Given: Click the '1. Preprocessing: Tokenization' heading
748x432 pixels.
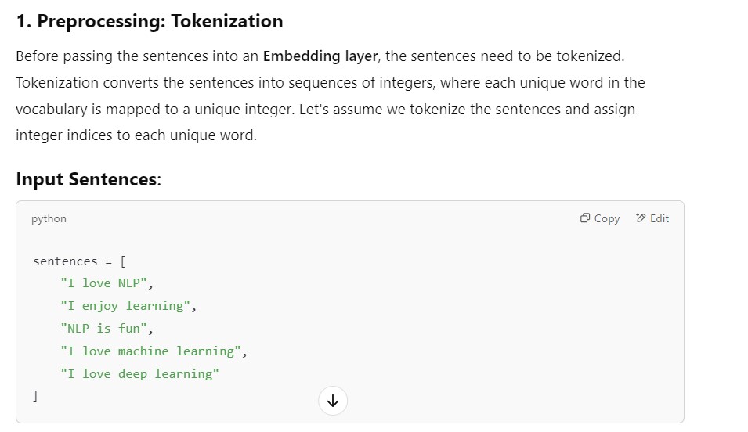Looking at the screenshot, I should pos(149,21).
